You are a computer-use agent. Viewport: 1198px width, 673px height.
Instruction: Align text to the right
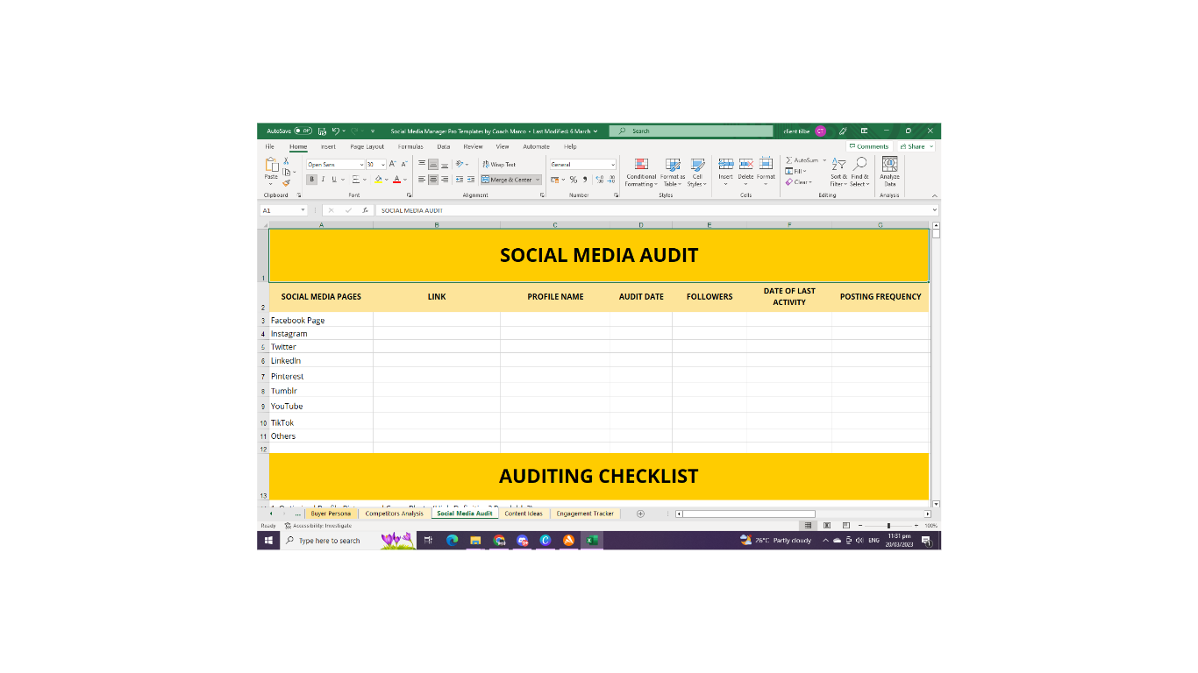click(445, 180)
